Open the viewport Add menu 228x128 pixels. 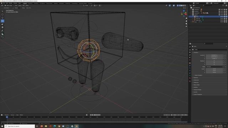point(24,6)
